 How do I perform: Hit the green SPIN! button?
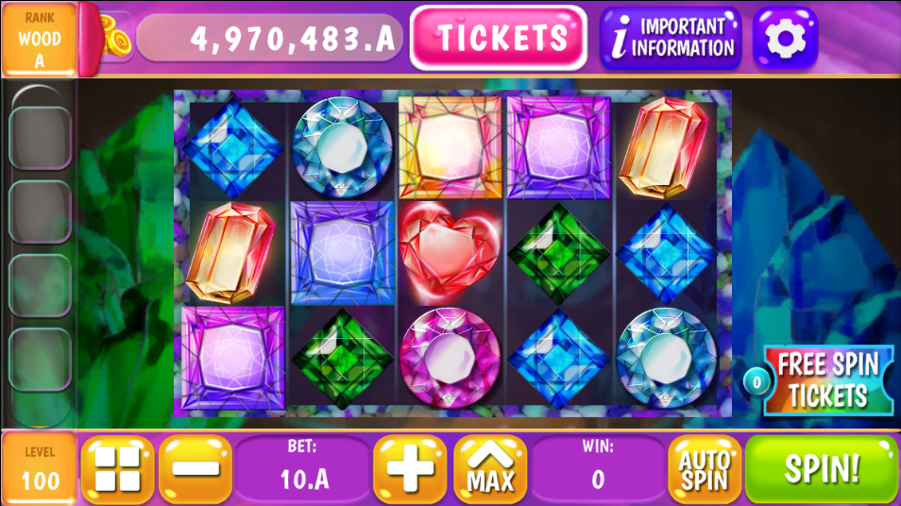click(x=822, y=469)
